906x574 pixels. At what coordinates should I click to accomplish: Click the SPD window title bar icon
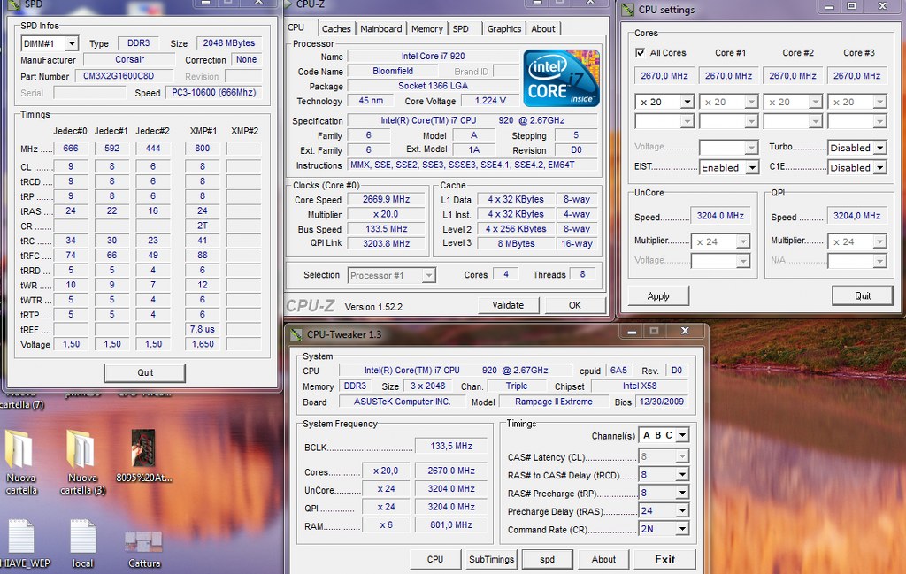coord(14,4)
